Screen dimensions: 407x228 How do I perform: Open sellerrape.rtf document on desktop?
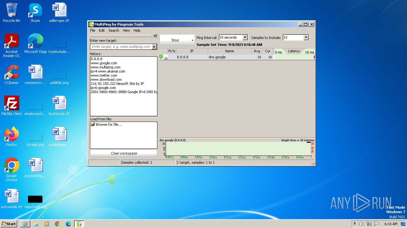click(x=59, y=13)
